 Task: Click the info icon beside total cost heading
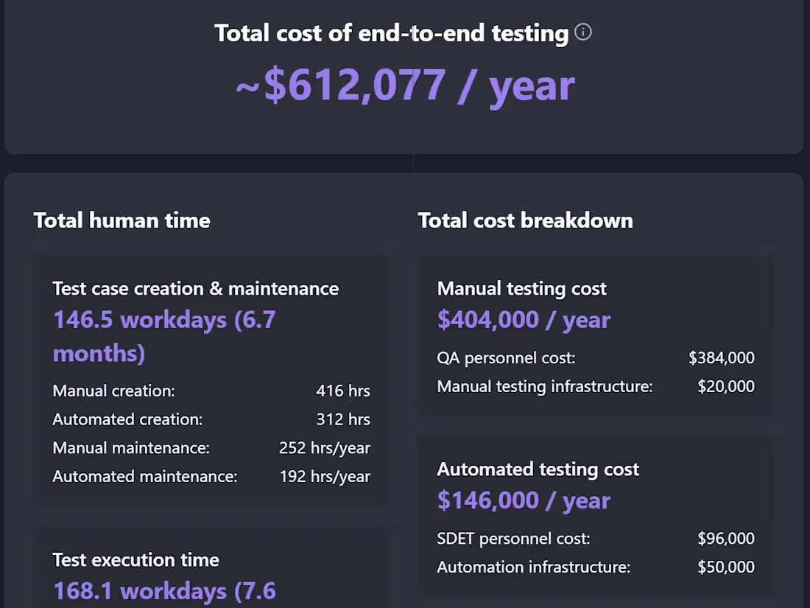(582, 32)
